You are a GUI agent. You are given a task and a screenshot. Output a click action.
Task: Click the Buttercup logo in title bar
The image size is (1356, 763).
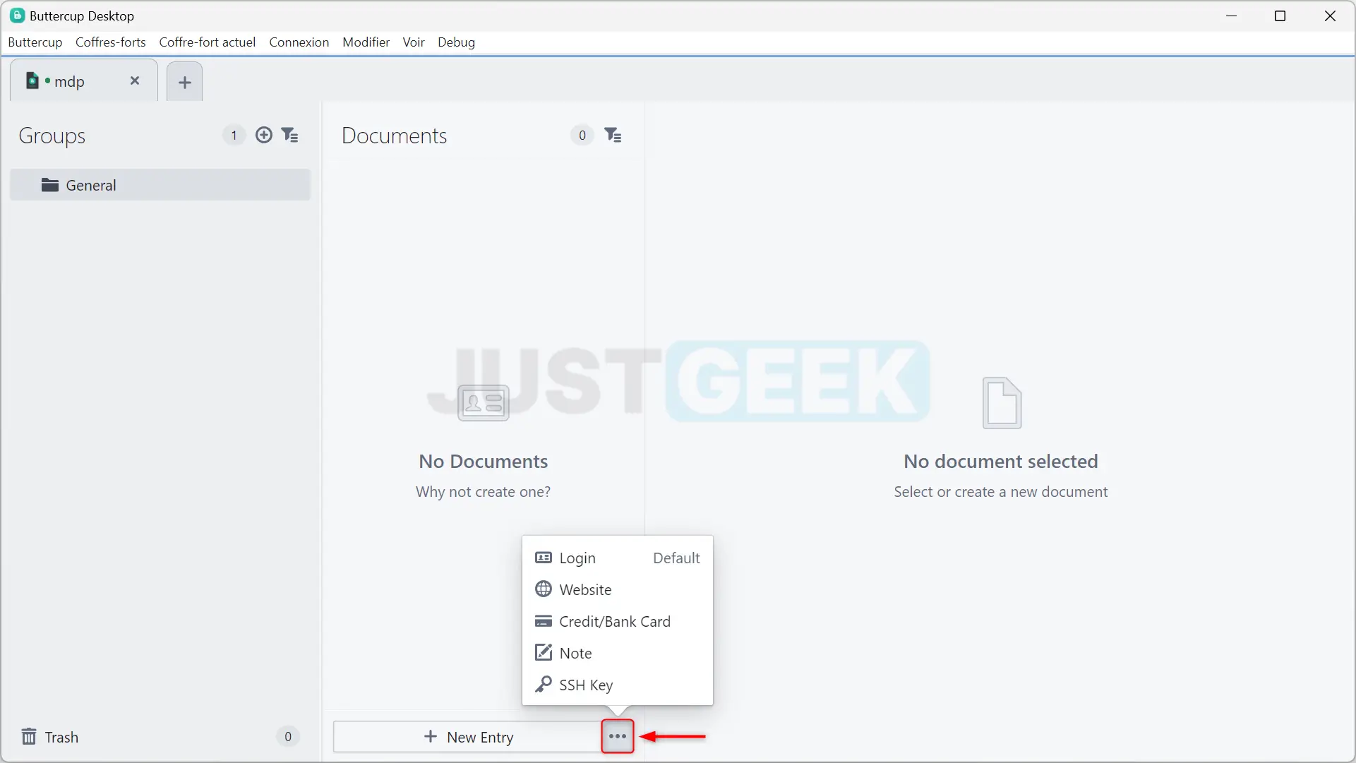(17, 16)
